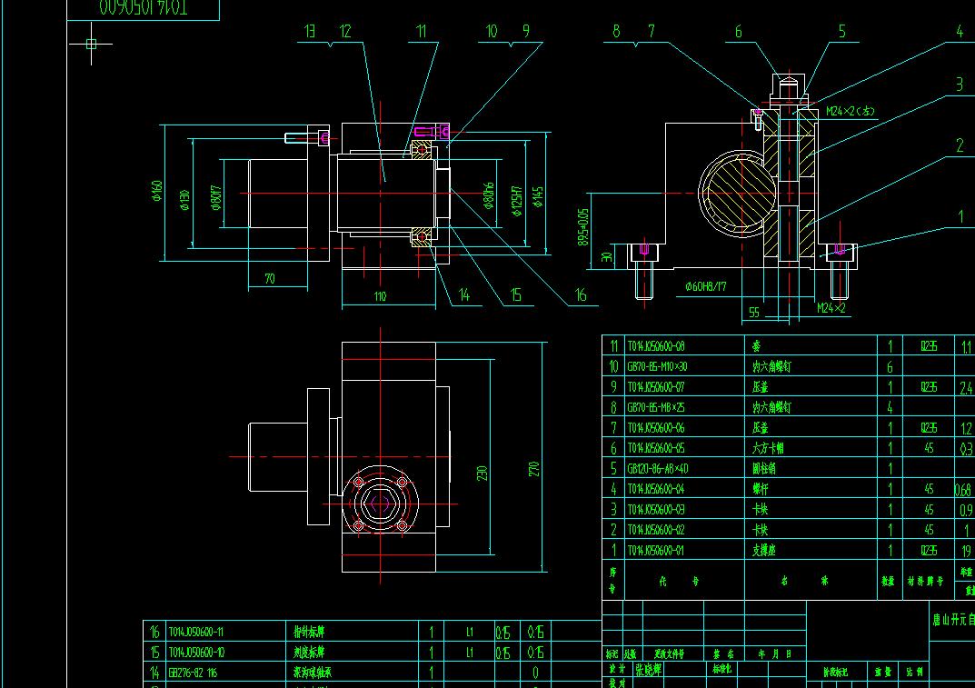Select weight value 0.68 in row 4
The width and height of the screenshot is (975, 688).
pos(964,490)
